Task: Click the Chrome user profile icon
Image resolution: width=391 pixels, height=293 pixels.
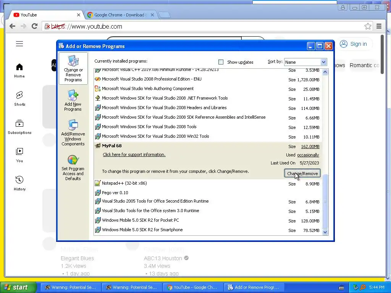Action: (343, 7)
